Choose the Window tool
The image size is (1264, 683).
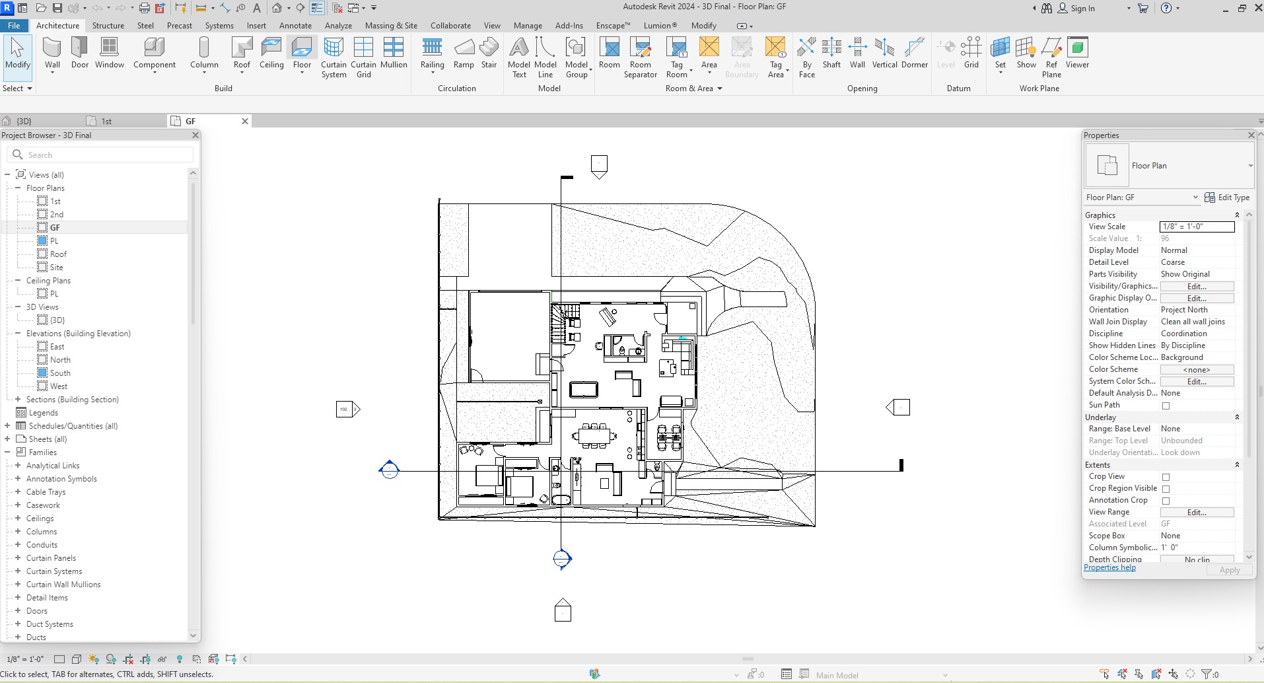coord(109,53)
